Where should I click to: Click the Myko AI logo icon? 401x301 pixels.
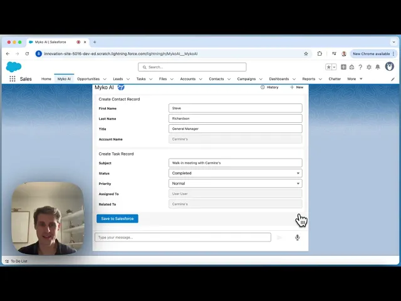[x=121, y=87]
